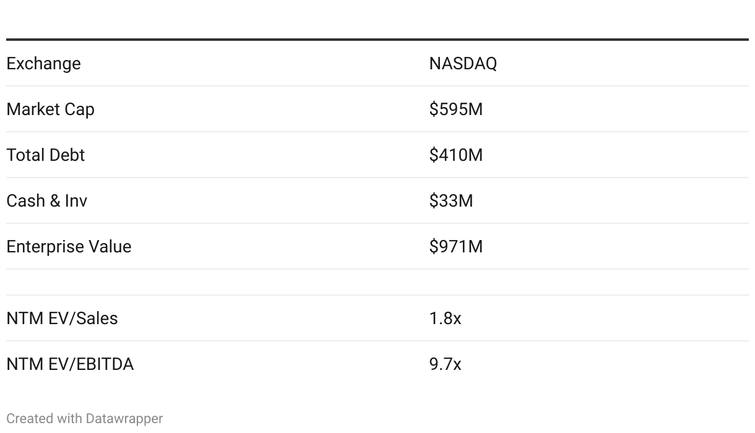Select the 1.8x multiple value
Screen dimensions: 755x433
pos(445,319)
